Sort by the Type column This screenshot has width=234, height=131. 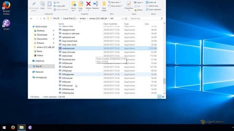tap(126, 24)
